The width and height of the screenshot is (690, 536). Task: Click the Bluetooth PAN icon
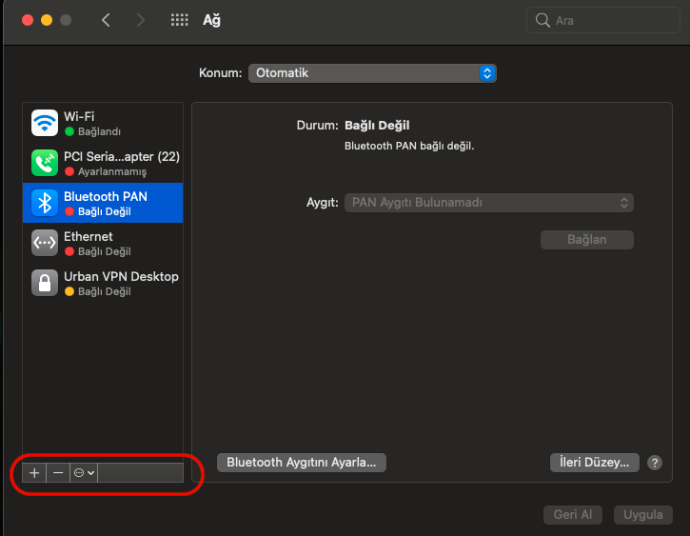point(45,203)
